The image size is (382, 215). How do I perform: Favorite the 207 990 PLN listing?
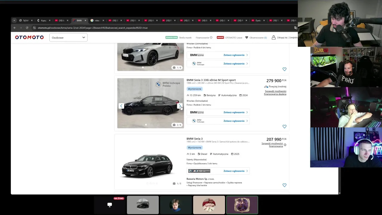284,185
